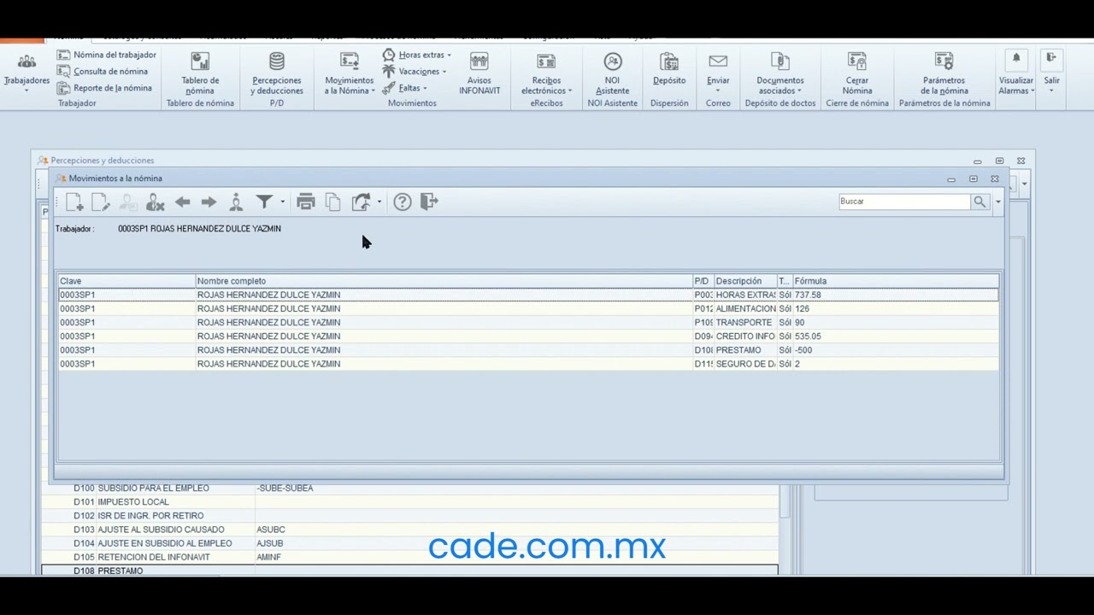Click the formula value -500
The height and width of the screenshot is (615, 1094).
[x=803, y=350]
